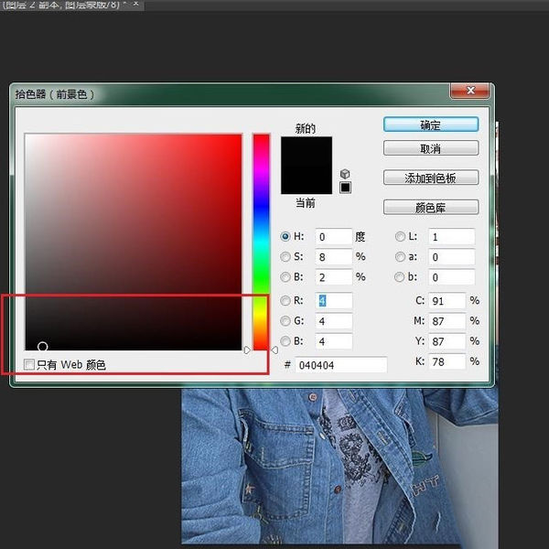Select the S saturation radio button
Image resolution: width=549 pixels, height=549 pixels.
285,256
